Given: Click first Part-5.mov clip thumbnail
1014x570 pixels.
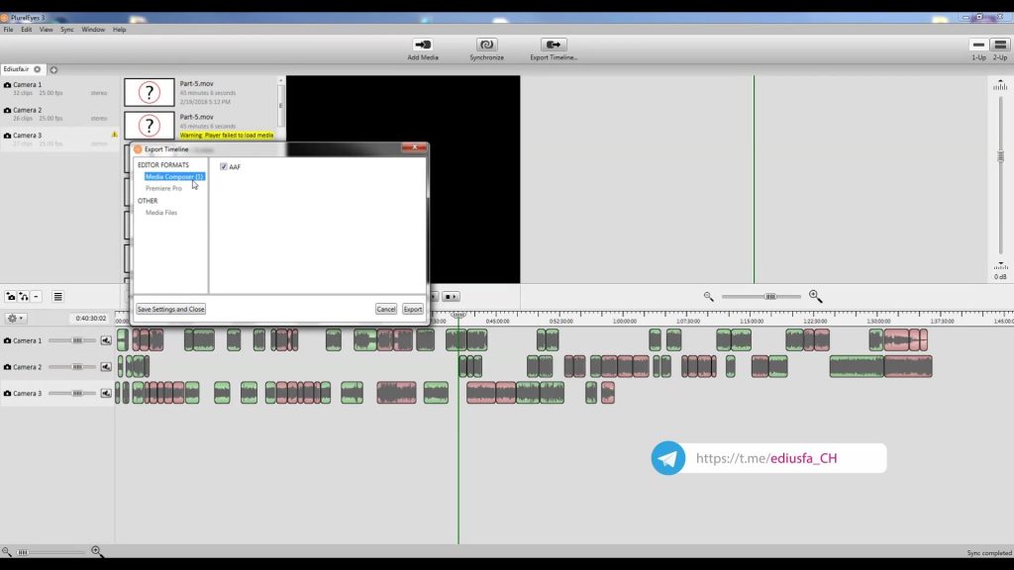Looking at the screenshot, I should (x=150, y=92).
